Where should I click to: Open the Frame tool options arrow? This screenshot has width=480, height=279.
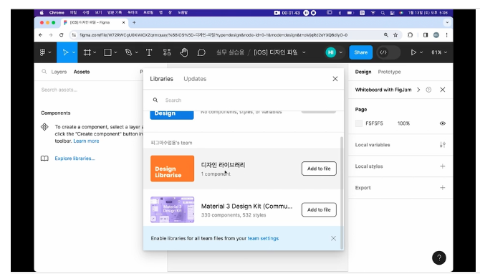click(95, 52)
